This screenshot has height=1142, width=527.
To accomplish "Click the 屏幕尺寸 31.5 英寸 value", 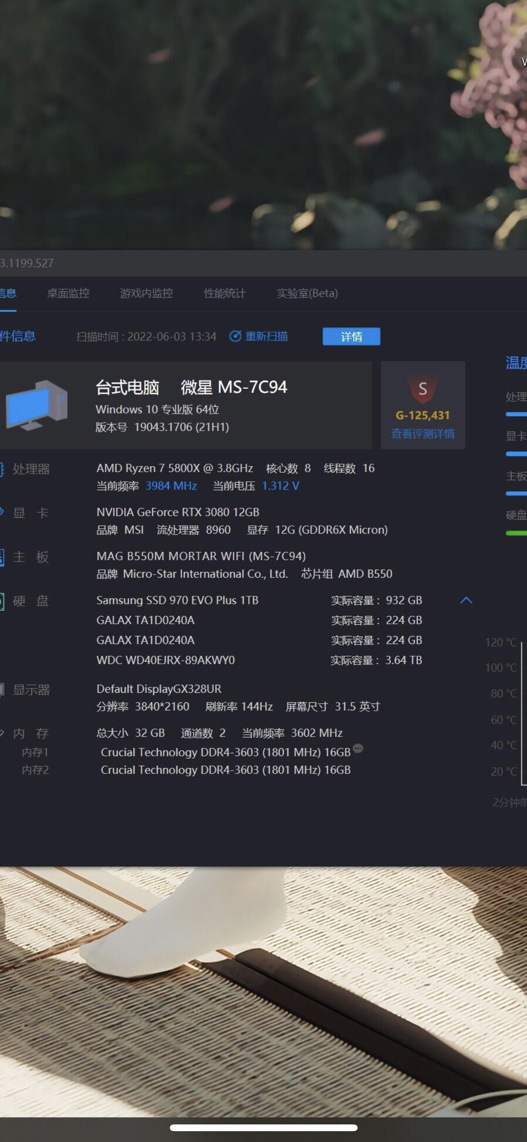I will pyautogui.click(x=333, y=707).
